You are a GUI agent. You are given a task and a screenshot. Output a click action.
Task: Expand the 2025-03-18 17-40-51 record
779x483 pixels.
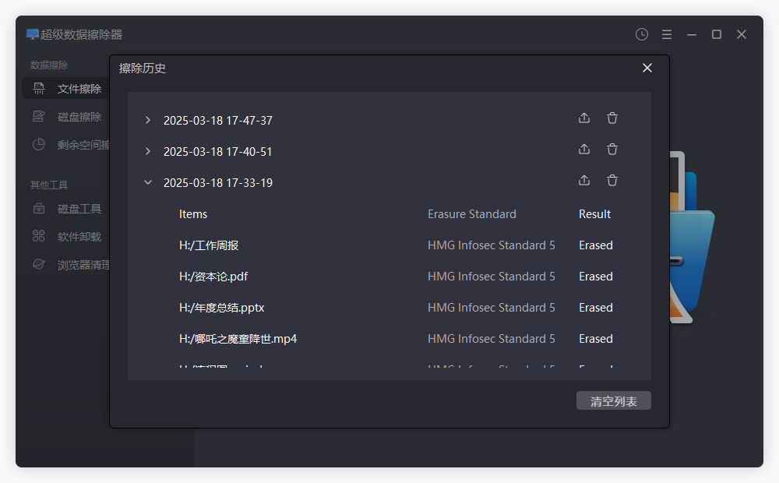point(148,151)
